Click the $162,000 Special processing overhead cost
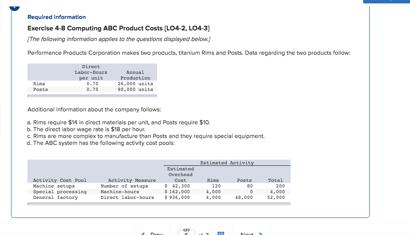The image size is (410, 235). point(180,192)
